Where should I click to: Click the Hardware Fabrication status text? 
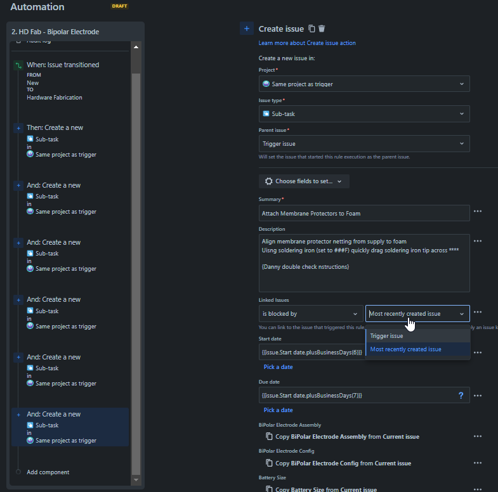click(x=55, y=98)
